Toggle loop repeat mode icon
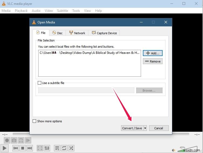Screen dimensions: 203x153 [x=64, y=148]
